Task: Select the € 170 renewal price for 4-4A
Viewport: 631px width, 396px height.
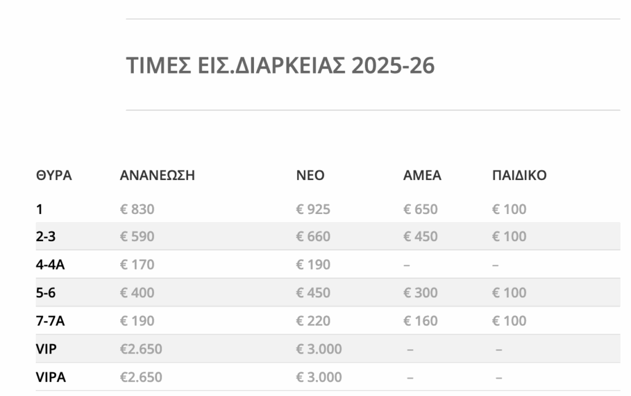Action: coord(137,264)
